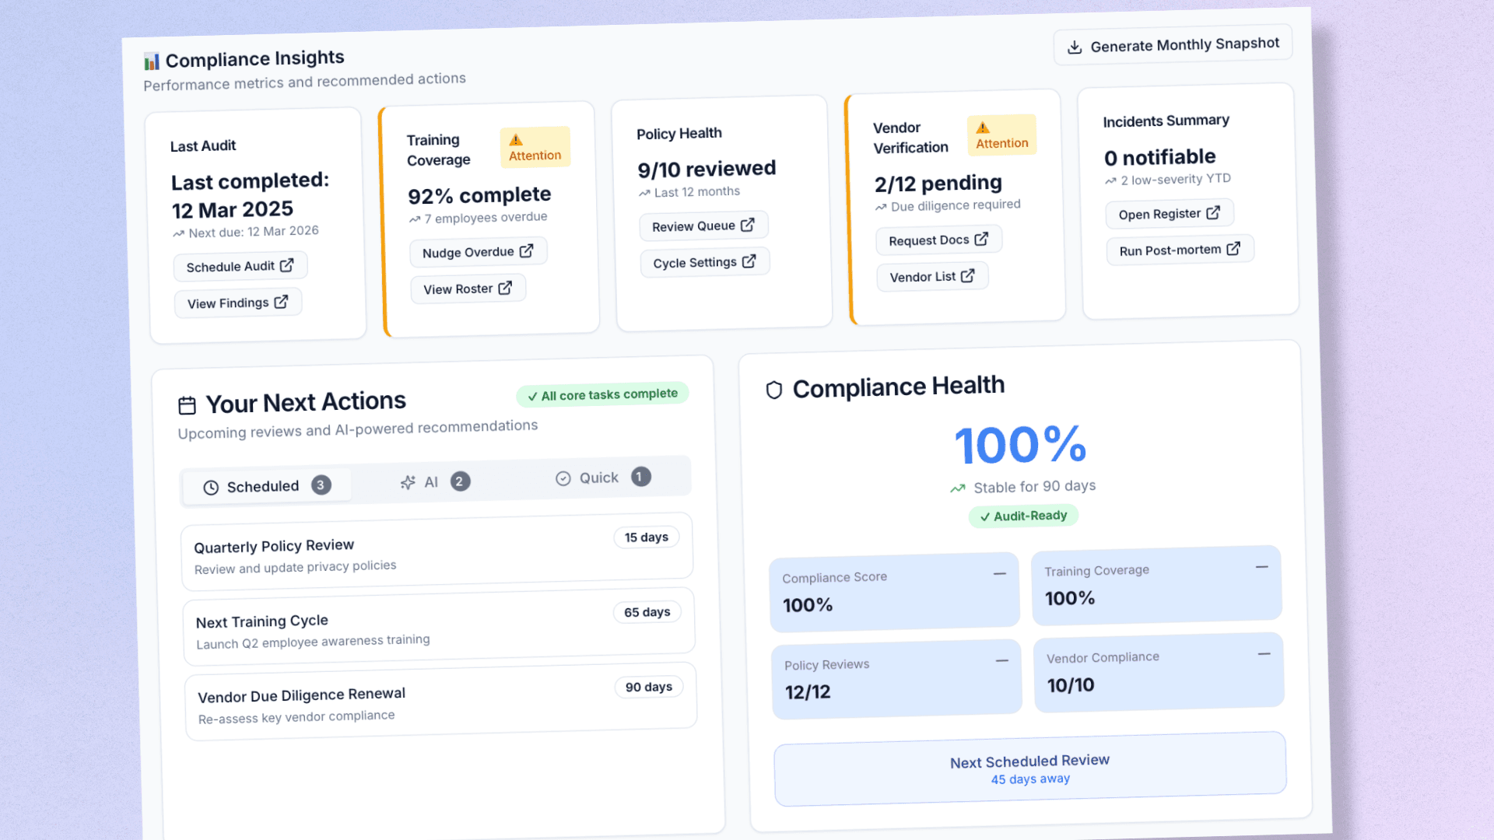Click the Compliance Insights bar chart icon
The height and width of the screenshot is (840, 1494).
[x=152, y=61]
